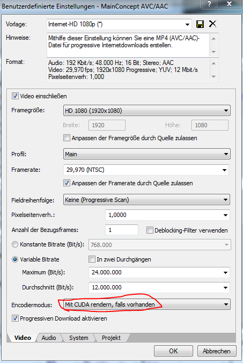Delete the template with the X icon

click(212, 24)
